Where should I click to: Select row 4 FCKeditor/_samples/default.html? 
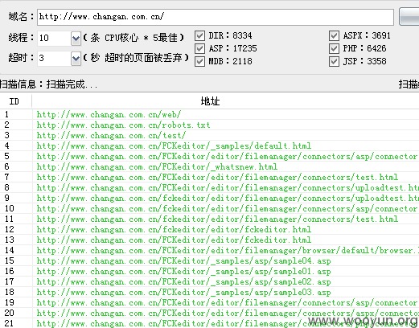click(x=209, y=146)
